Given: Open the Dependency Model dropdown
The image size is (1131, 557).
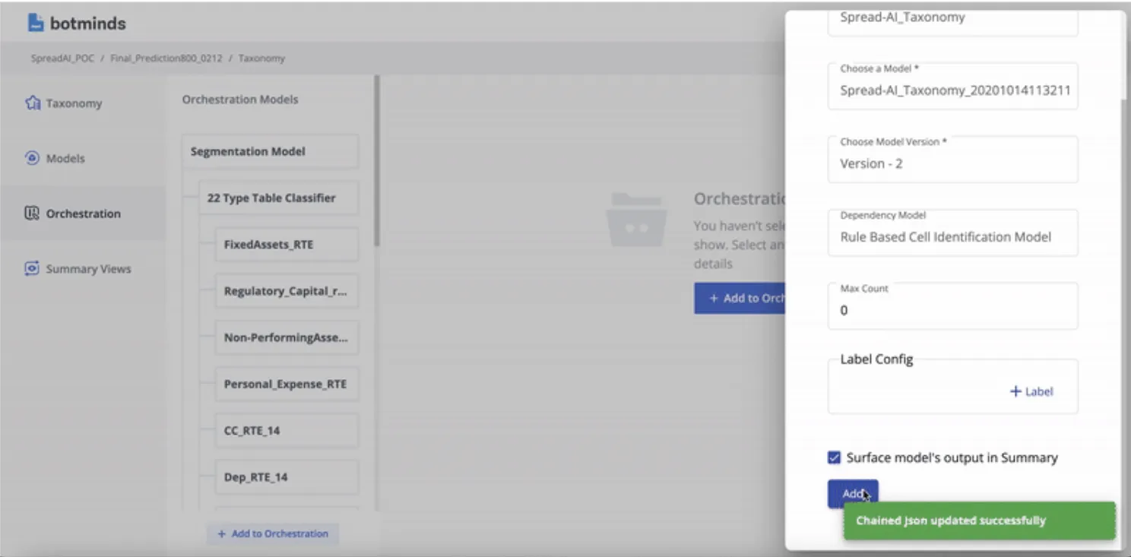Looking at the screenshot, I should coord(952,233).
